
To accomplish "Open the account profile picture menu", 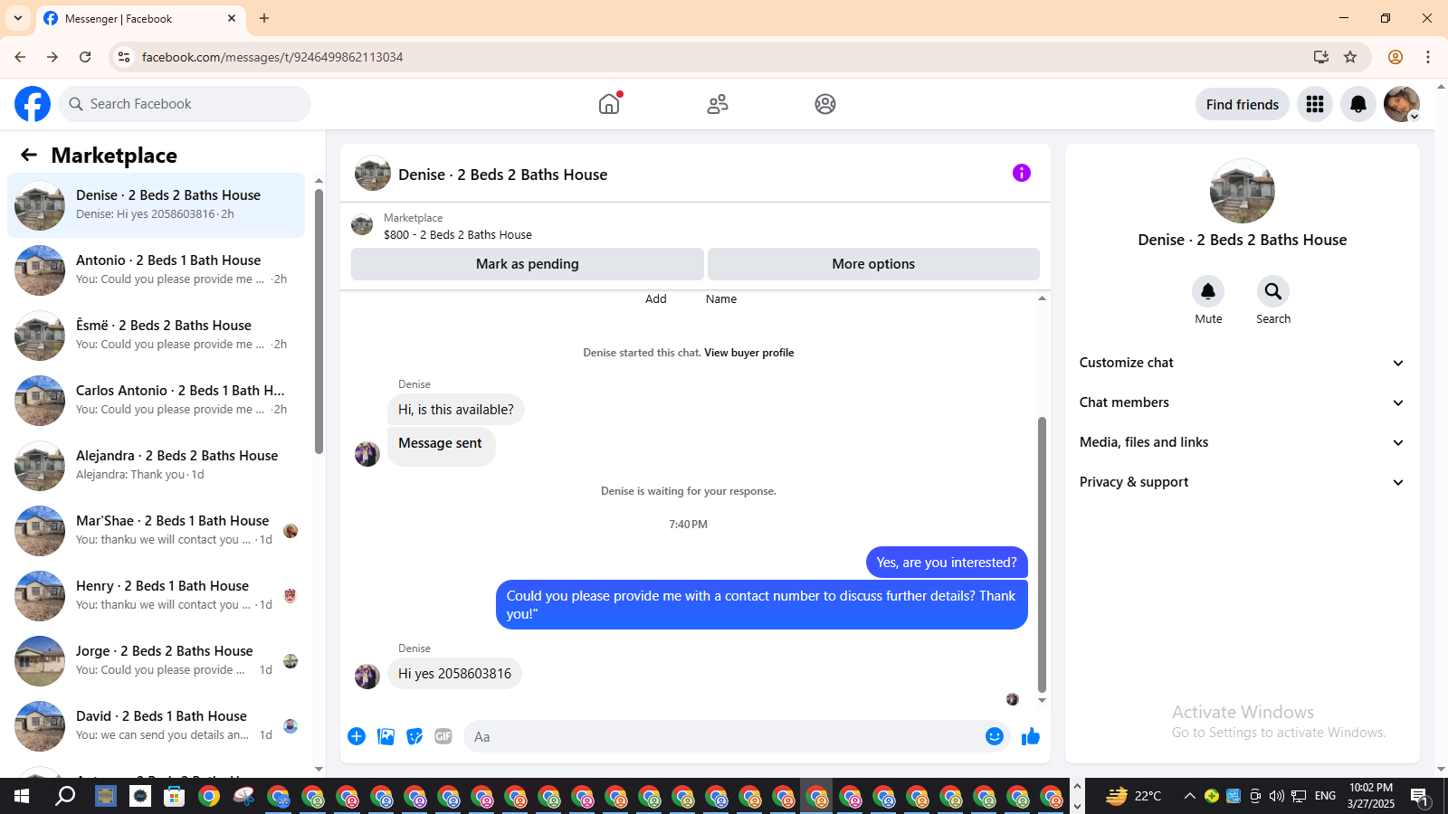I will point(1402,104).
